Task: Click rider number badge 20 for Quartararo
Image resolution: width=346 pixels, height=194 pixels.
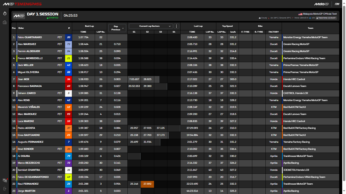Action: point(68,37)
